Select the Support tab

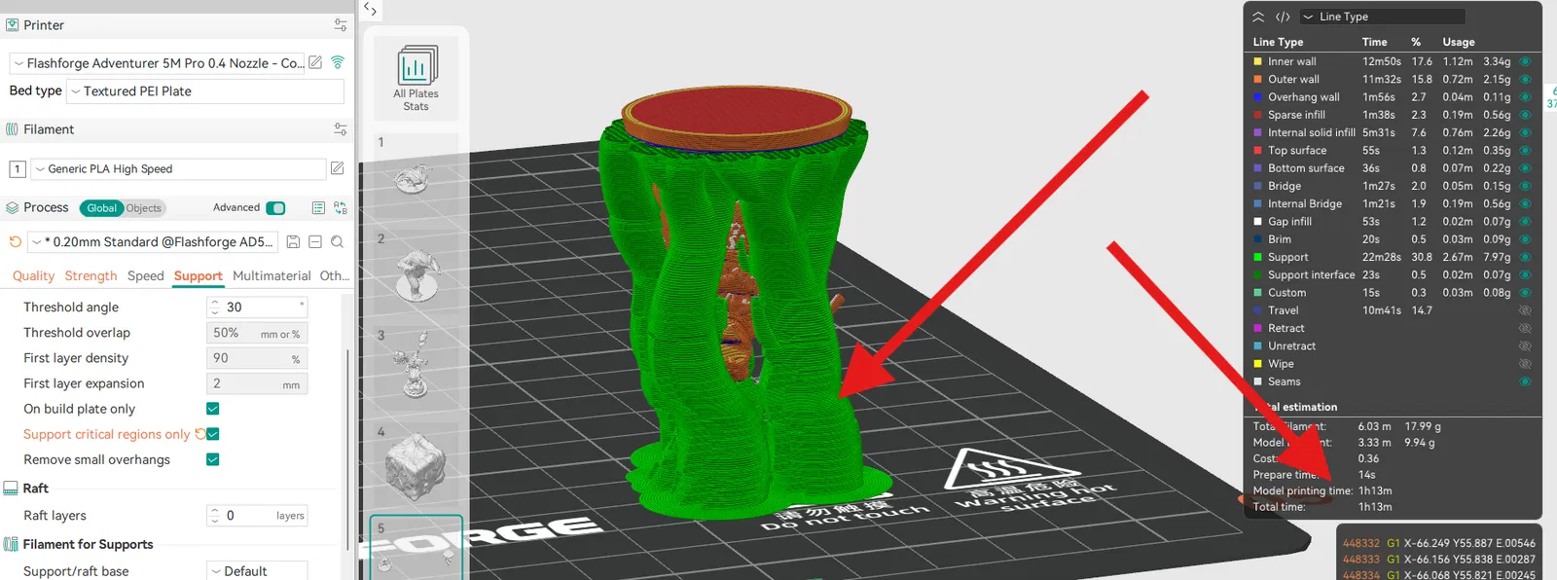pos(199,276)
